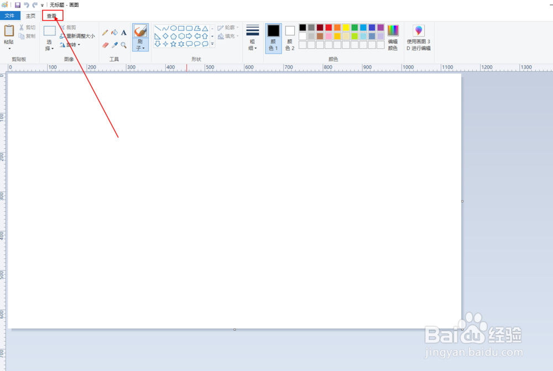The height and width of the screenshot is (371, 553).
Task: Open the Paste (粘贴) dropdown arrow
Action: (x=9, y=49)
